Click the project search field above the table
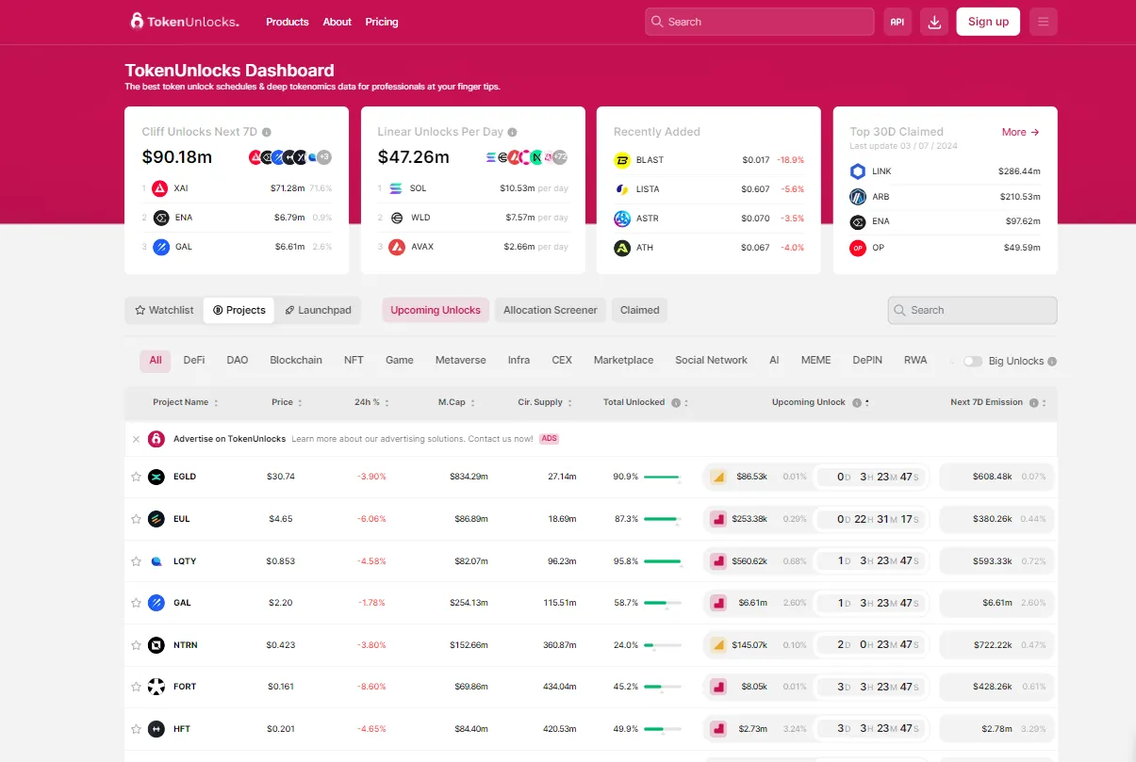 click(972, 310)
